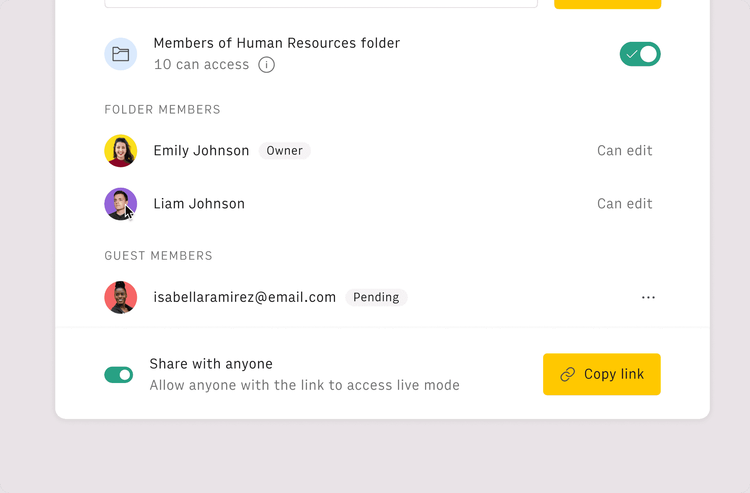
Task: Click the GUEST MEMBERS section heading
Action: 159,256
